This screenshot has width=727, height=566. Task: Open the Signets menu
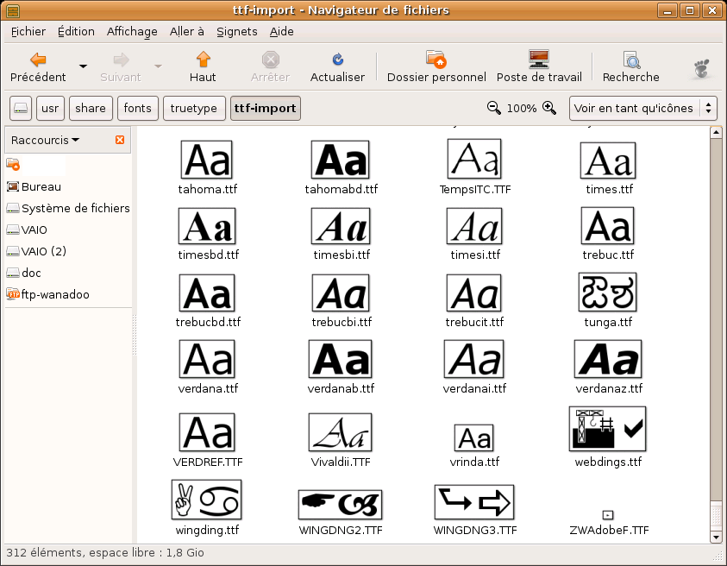[x=236, y=31]
